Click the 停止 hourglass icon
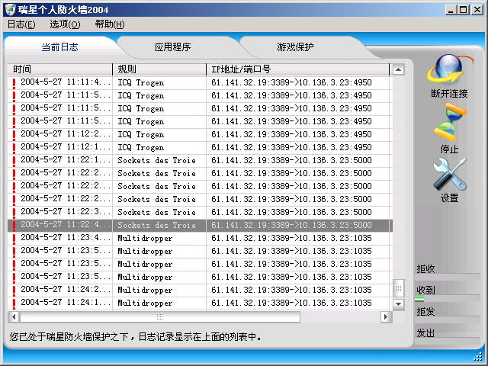 click(x=450, y=123)
